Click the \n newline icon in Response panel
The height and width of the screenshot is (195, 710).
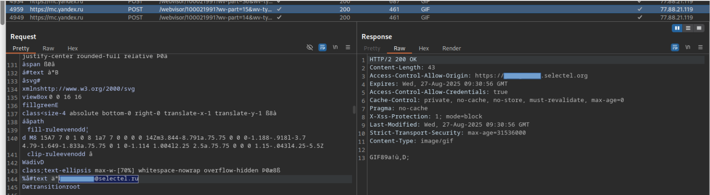pyautogui.click(x=688, y=48)
